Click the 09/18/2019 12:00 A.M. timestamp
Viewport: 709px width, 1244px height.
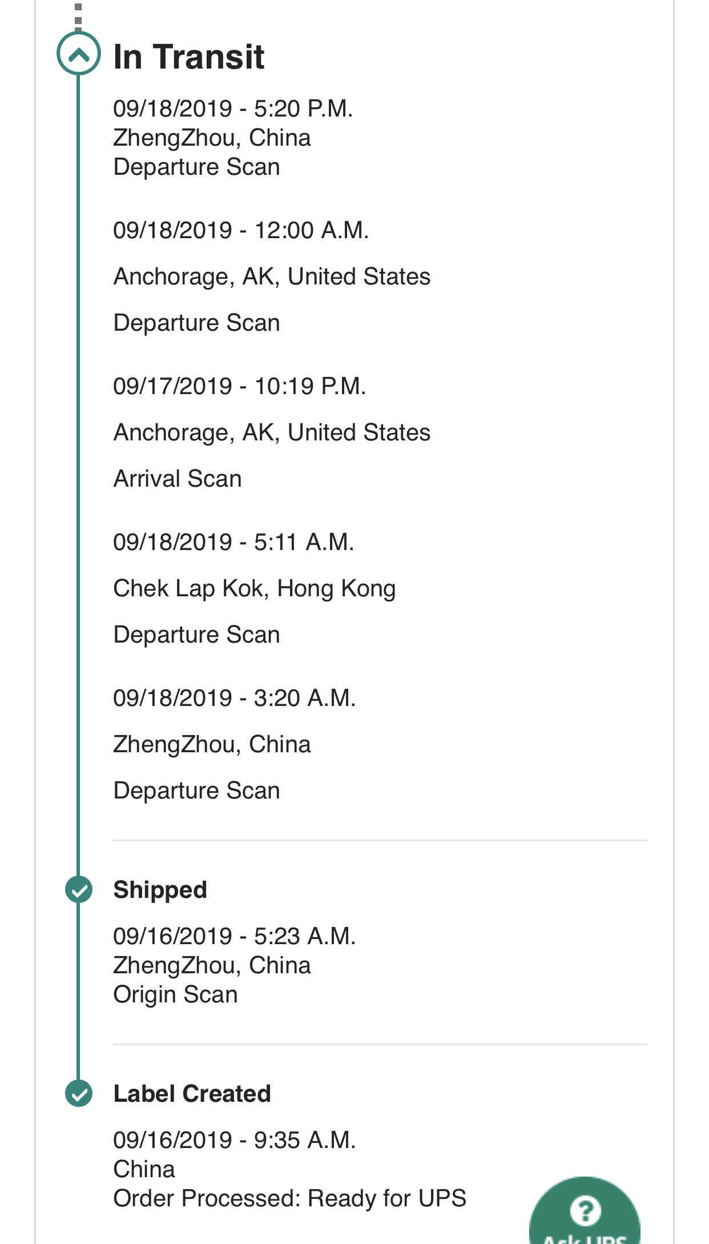point(241,230)
